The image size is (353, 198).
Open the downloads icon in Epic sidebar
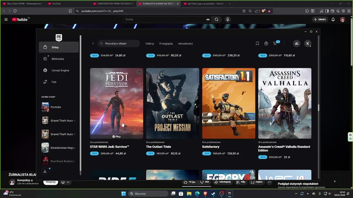click(x=45, y=171)
